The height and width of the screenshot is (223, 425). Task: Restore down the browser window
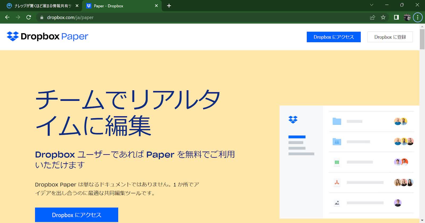[402, 5]
